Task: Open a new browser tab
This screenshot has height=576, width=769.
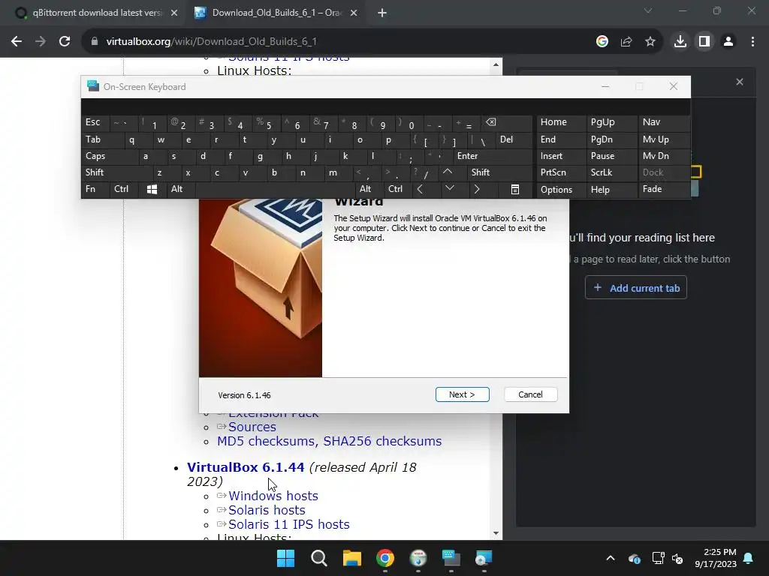Action: pyautogui.click(x=382, y=13)
